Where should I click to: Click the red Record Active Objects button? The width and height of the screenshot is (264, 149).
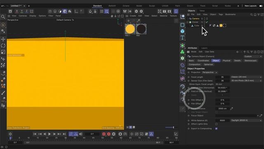[104, 134]
